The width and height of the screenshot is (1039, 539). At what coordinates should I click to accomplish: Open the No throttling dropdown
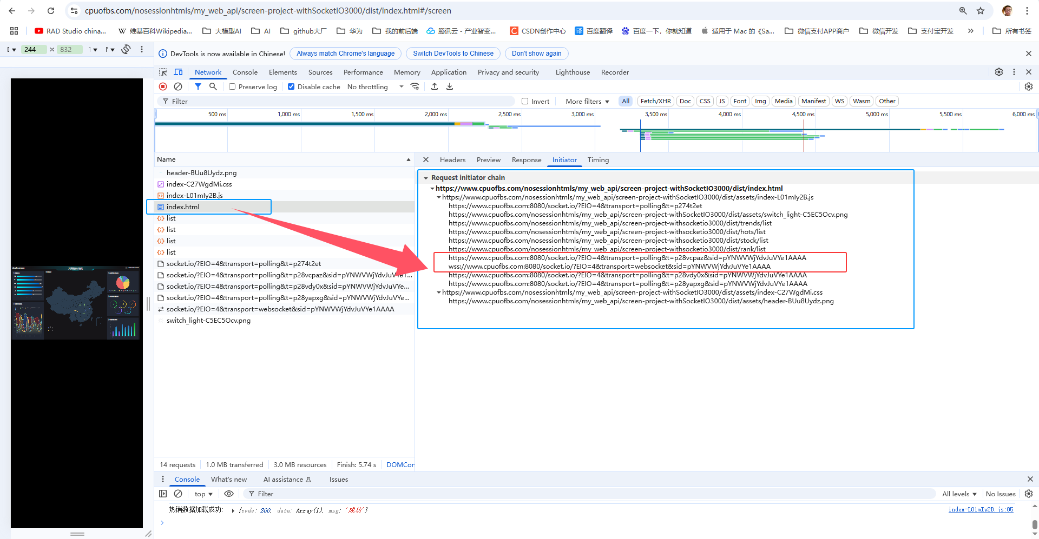(x=376, y=86)
